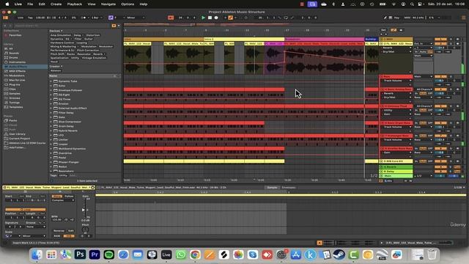The image size is (469, 264).
Task: Open Photoshop from the Dock
Action: 80,254
